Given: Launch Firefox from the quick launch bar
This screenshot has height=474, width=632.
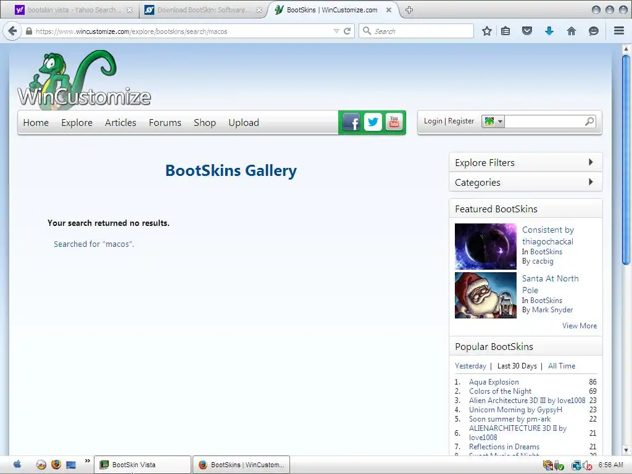Looking at the screenshot, I should click(x=56, y=465).
